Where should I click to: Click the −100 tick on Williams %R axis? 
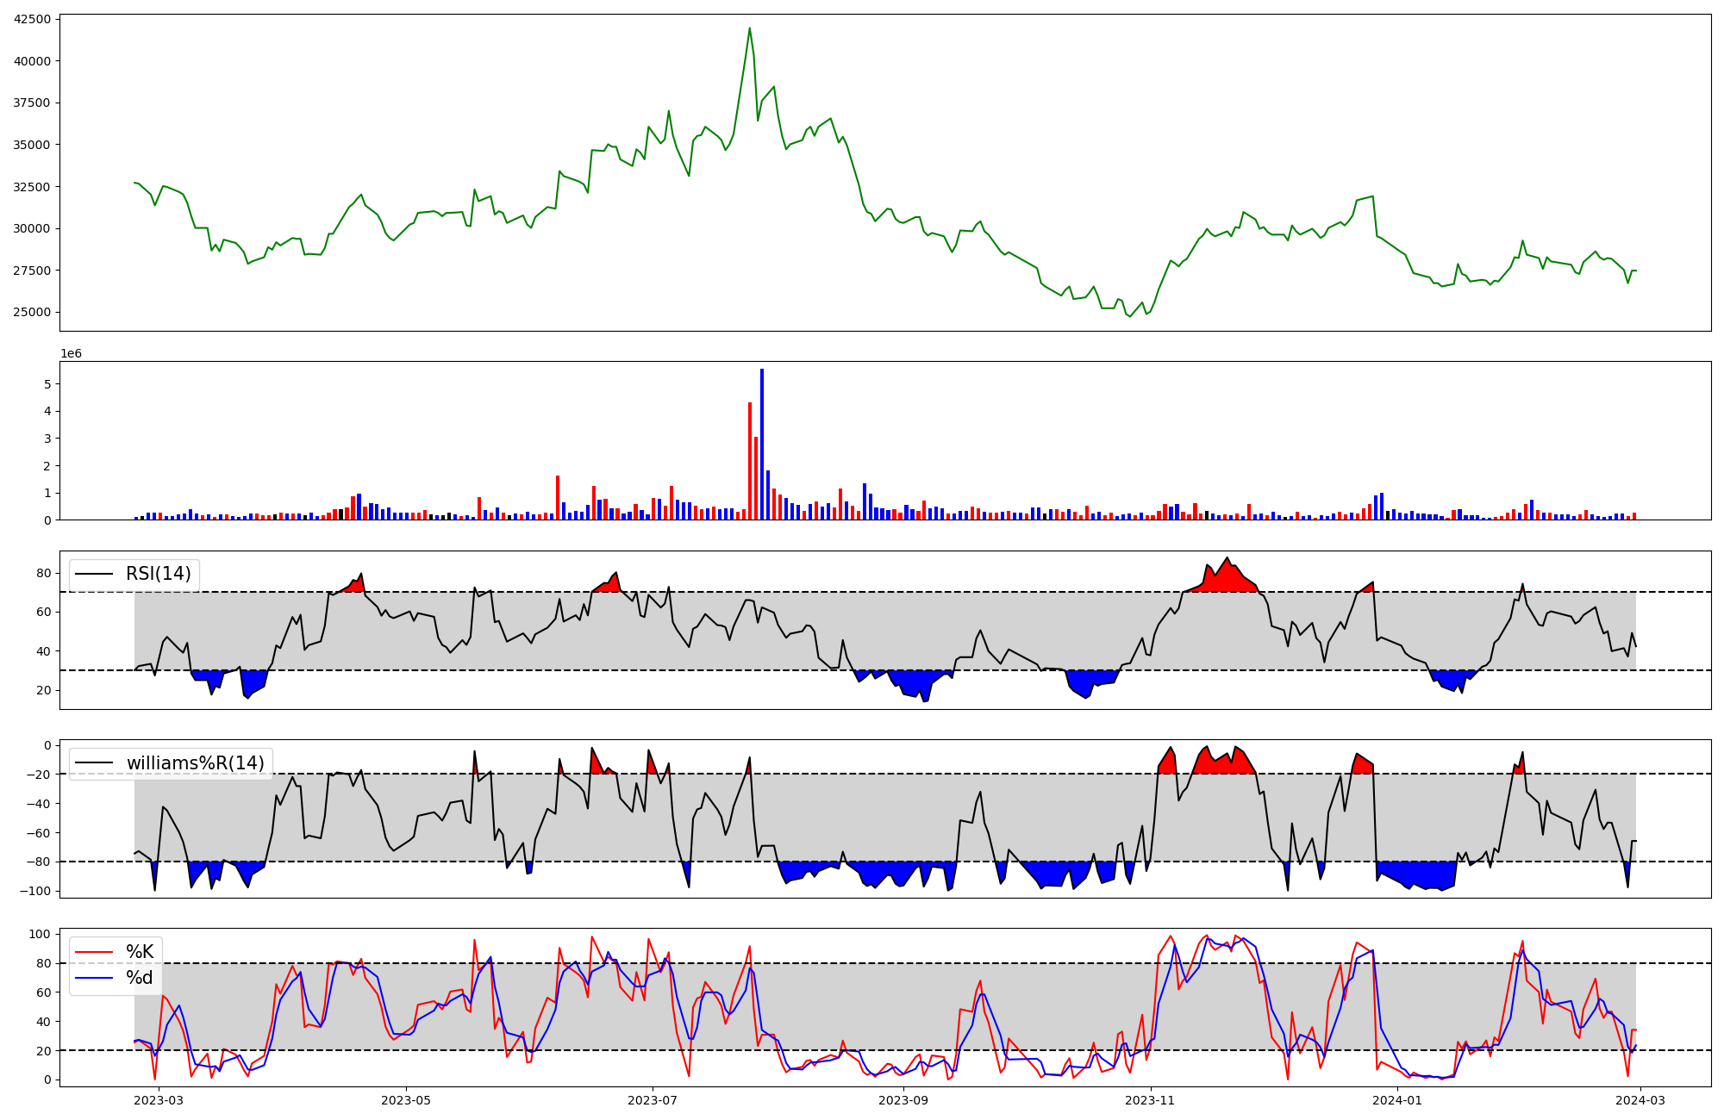(34, 891)
